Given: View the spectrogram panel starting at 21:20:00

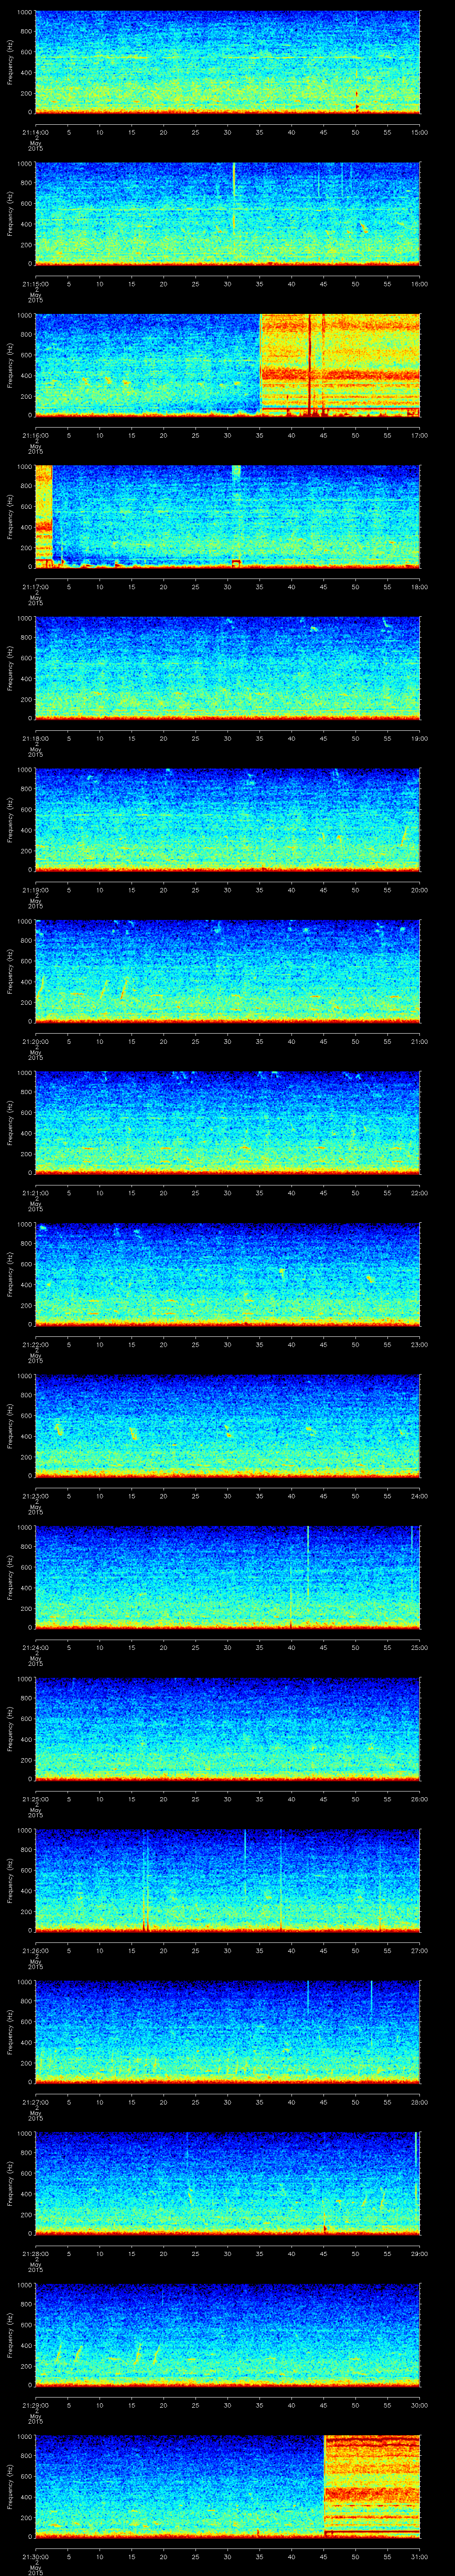Looking at the screenshot, I should point(228,972).
